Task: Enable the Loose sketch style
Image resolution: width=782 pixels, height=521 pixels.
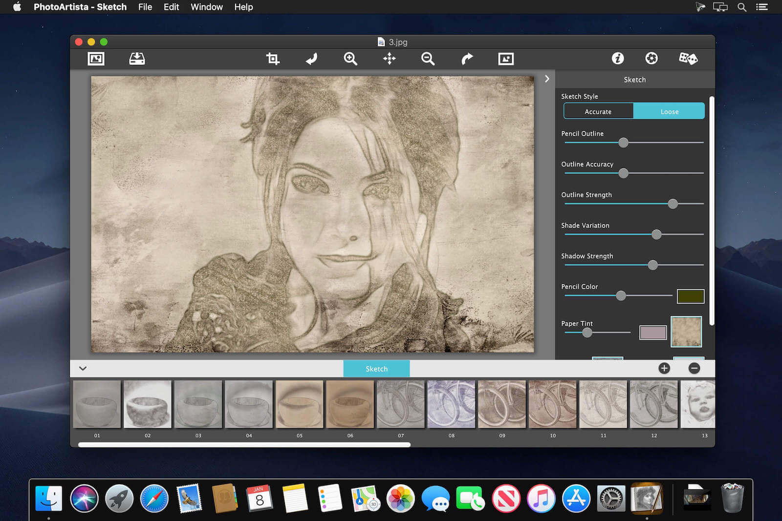Action: click(669, 111)
